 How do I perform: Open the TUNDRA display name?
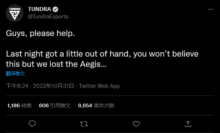click(x=40, y=9)
